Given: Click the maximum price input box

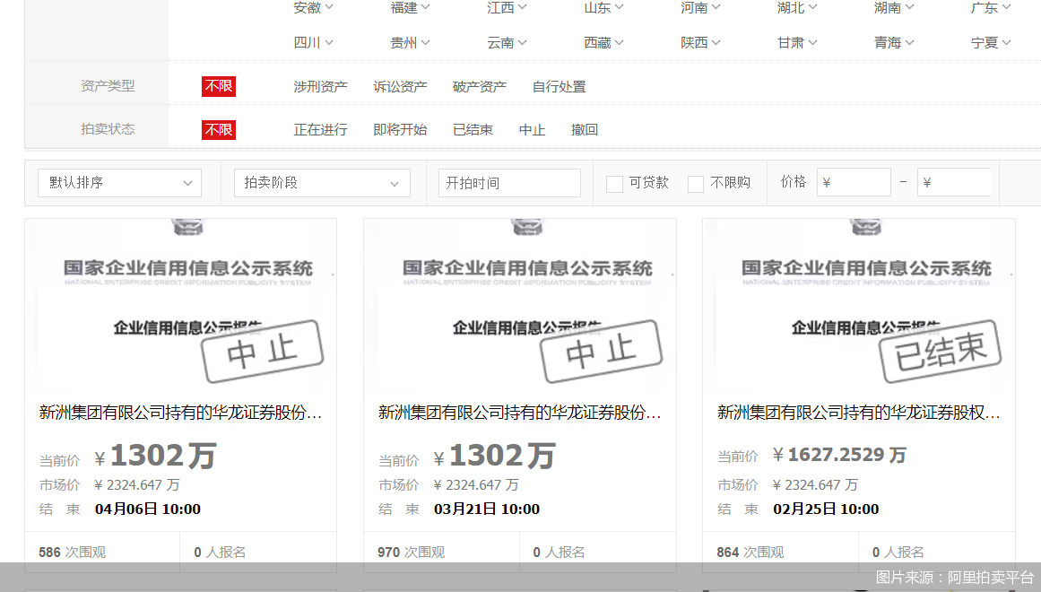Looking at the screenshot, I should click(x=954, y=183).
